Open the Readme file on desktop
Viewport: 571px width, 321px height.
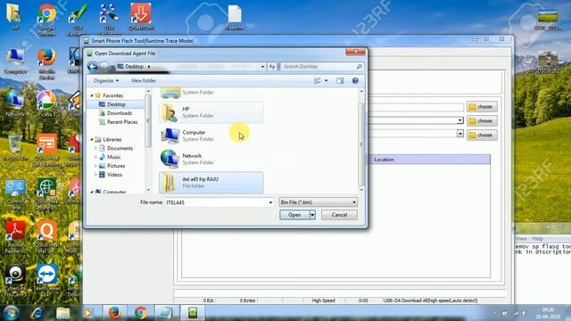[x=235, y=17]
